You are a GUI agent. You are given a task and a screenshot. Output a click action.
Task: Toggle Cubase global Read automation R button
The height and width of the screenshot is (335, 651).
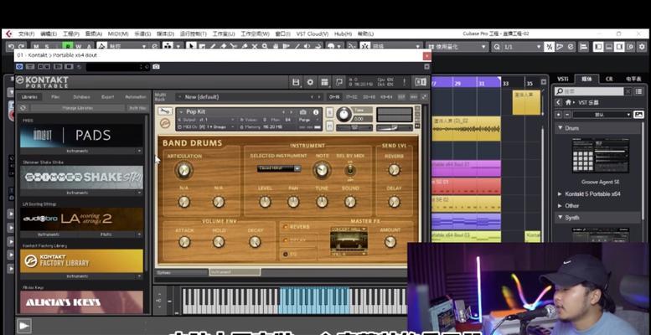pos(67,47)
